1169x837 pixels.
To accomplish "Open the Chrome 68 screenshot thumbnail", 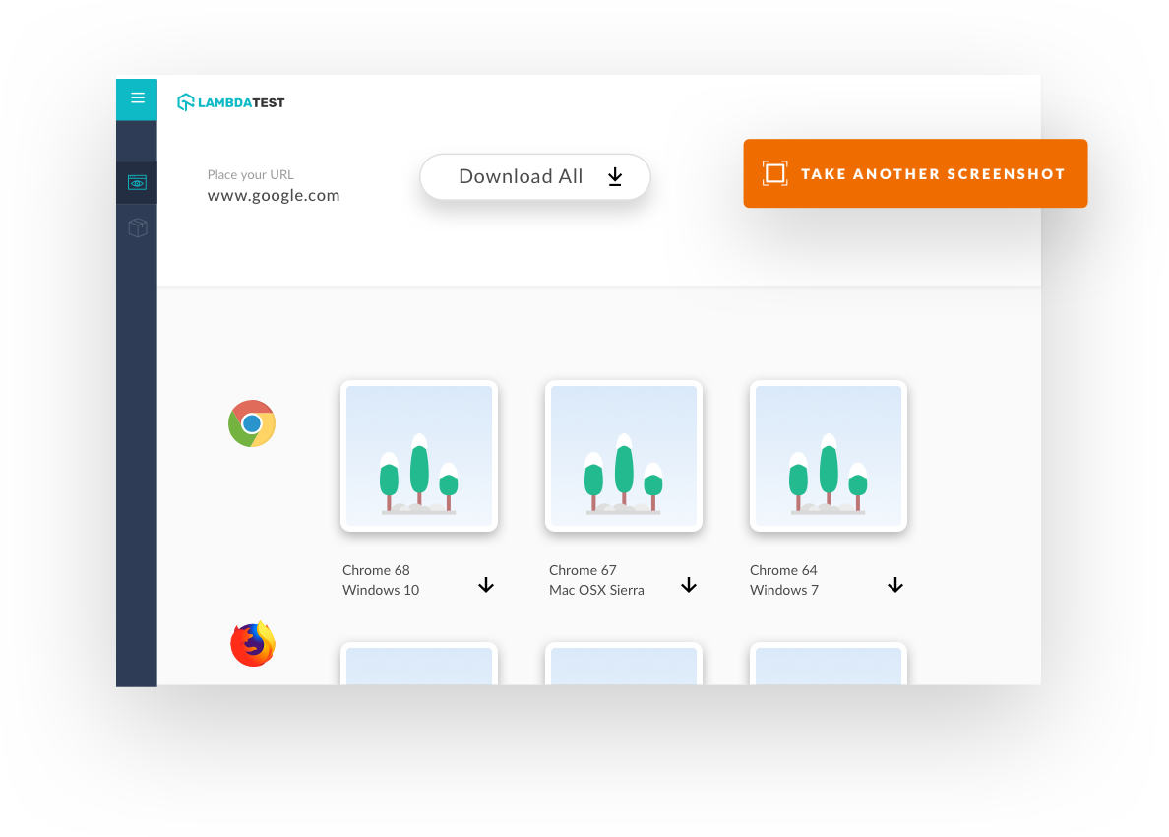I will point(419,456).
